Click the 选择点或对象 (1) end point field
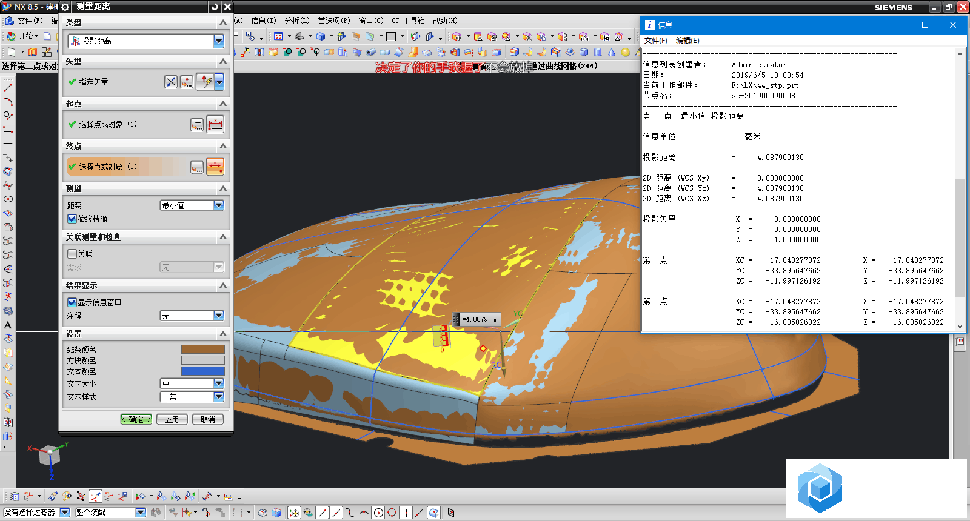Screen dimensions: 970x521 coord(127,167)
